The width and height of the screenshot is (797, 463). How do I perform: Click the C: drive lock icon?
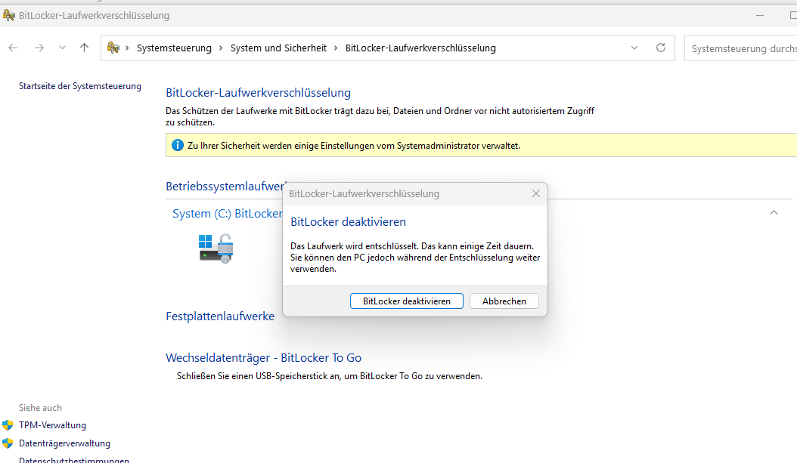[x=216, y=248]
